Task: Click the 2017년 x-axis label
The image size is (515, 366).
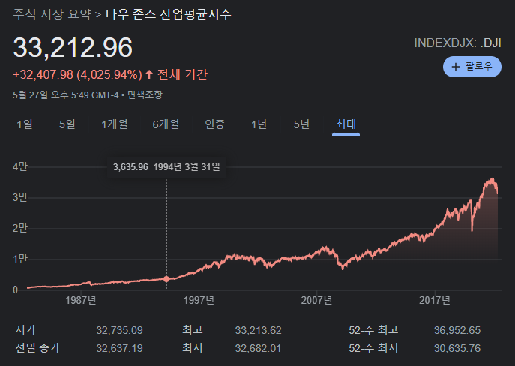Action: click(435, 300)
